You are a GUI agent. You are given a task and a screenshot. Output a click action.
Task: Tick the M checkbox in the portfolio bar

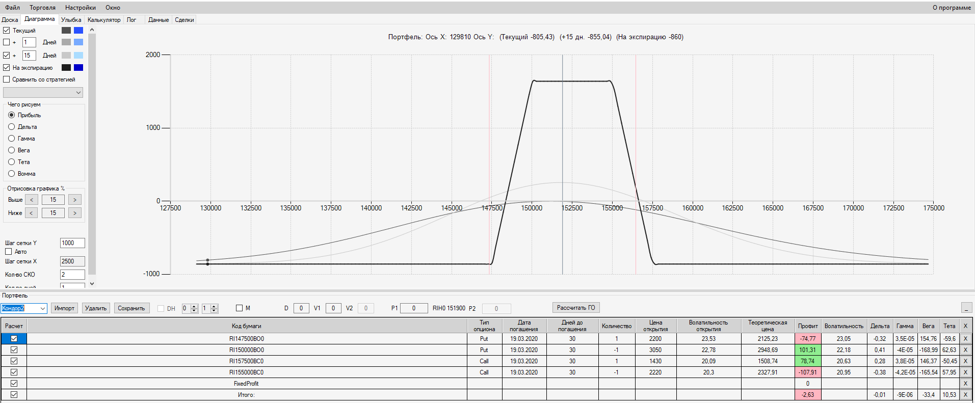240,308
